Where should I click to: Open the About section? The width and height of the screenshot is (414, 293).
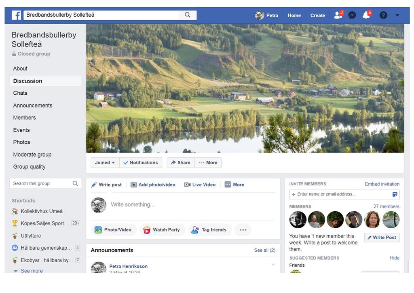(x=20, y=68)
